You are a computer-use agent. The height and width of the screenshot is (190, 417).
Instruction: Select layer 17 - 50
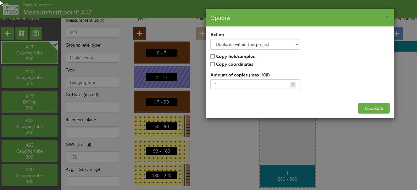162,102
